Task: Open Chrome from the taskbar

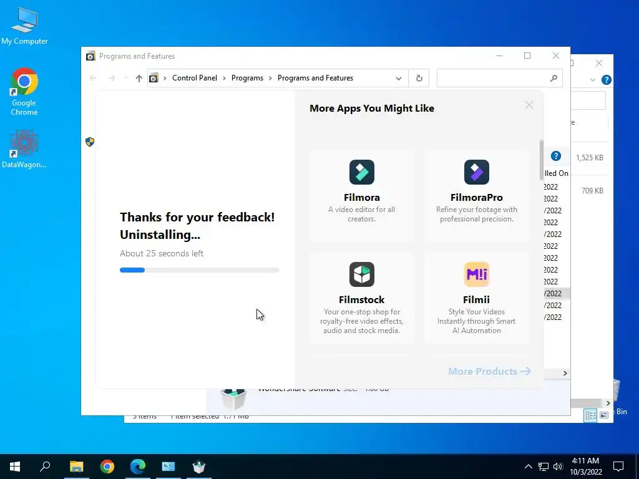Action: tap(107, 467)
